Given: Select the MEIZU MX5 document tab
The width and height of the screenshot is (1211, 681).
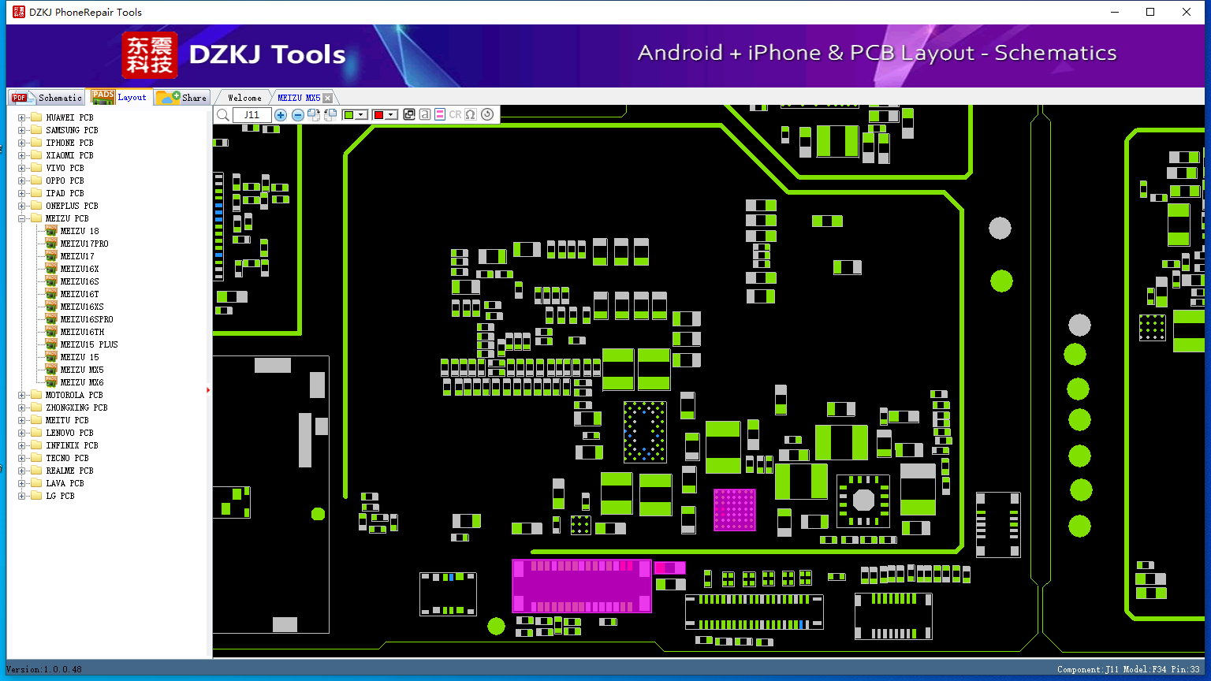Looking at the screenshot, I should 299,98.
